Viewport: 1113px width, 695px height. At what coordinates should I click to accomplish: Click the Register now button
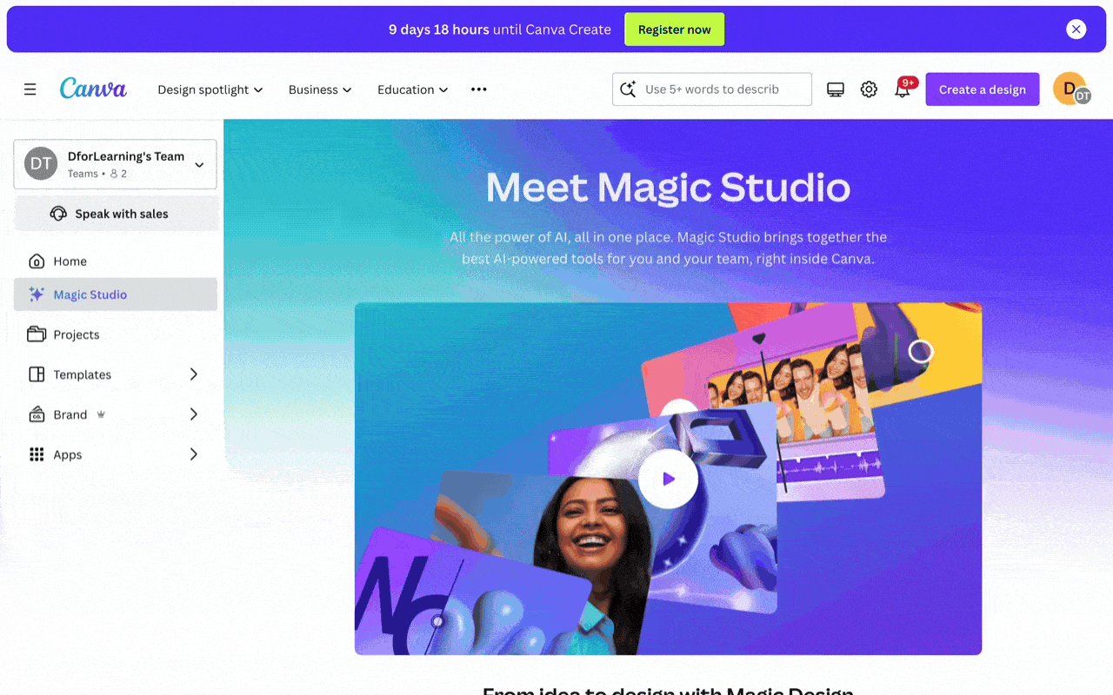click(675, 30)
